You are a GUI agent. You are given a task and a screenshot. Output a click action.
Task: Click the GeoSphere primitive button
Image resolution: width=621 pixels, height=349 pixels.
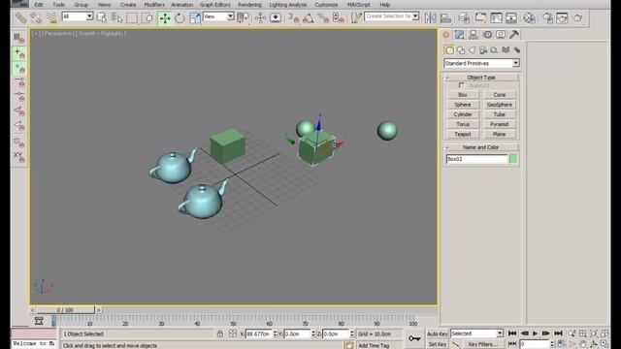500,105
